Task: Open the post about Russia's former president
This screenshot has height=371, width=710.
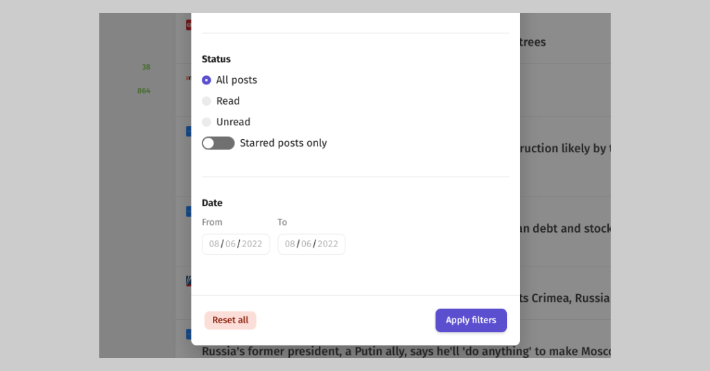Action: pyautogui.click(x=406, y=351)
